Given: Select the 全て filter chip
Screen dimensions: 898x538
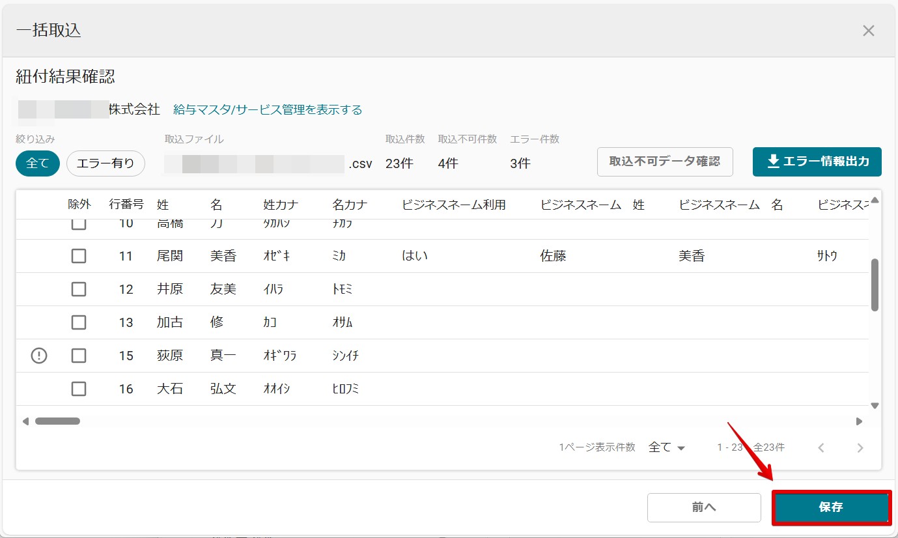Looking at the screenshot, I should click(38, 163).
